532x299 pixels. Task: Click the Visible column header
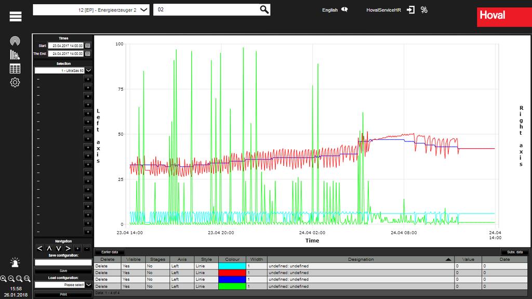click(134, 260)
